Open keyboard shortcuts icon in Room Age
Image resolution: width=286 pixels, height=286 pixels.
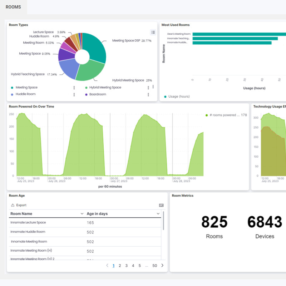[x=161, y=205]
